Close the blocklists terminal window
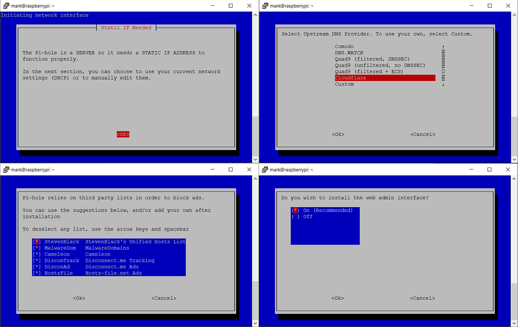Image resolution: width=518 pixels, height=327 pixels. [249, 170]
